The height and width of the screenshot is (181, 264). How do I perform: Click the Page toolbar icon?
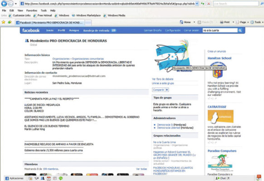(x=237, y=22)
